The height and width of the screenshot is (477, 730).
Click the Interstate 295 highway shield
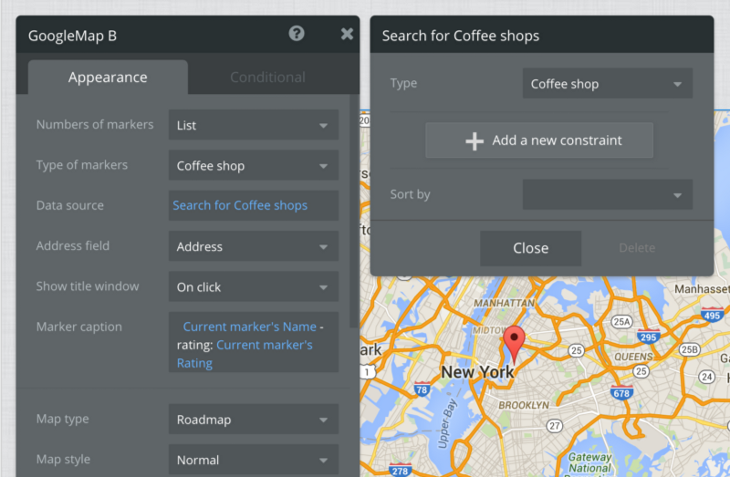[x=649, y=337]
